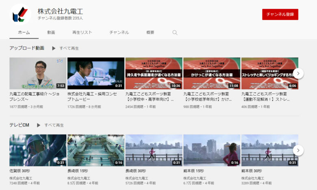317x190 pixels.
Task: Click title 株式会社九電工・採用コンセプトムービー
Action: pyautogui.click(x=92, y=96)
